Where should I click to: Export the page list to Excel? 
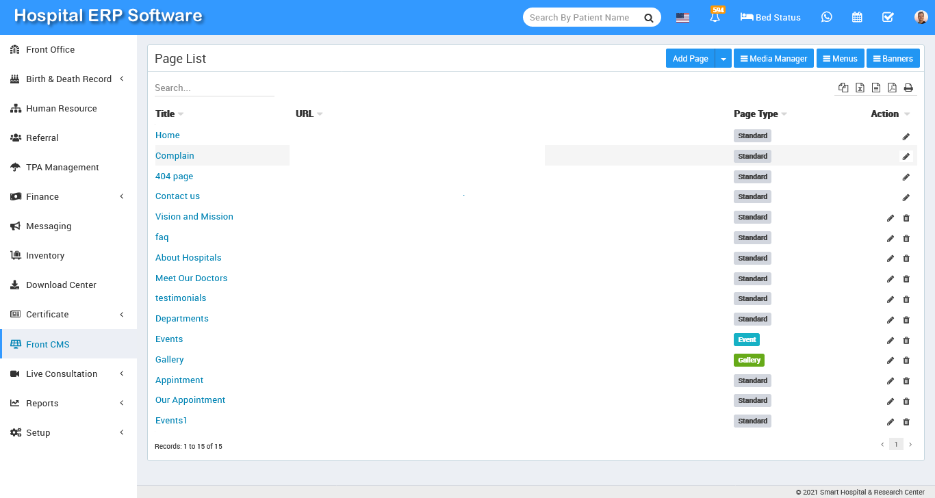860,88
